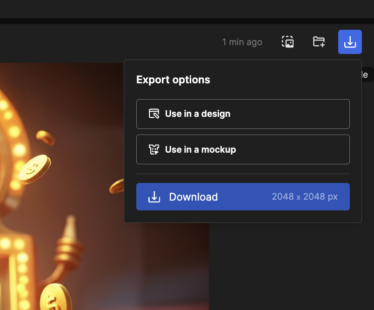Click the "Export options" heading

pos(173,80)
